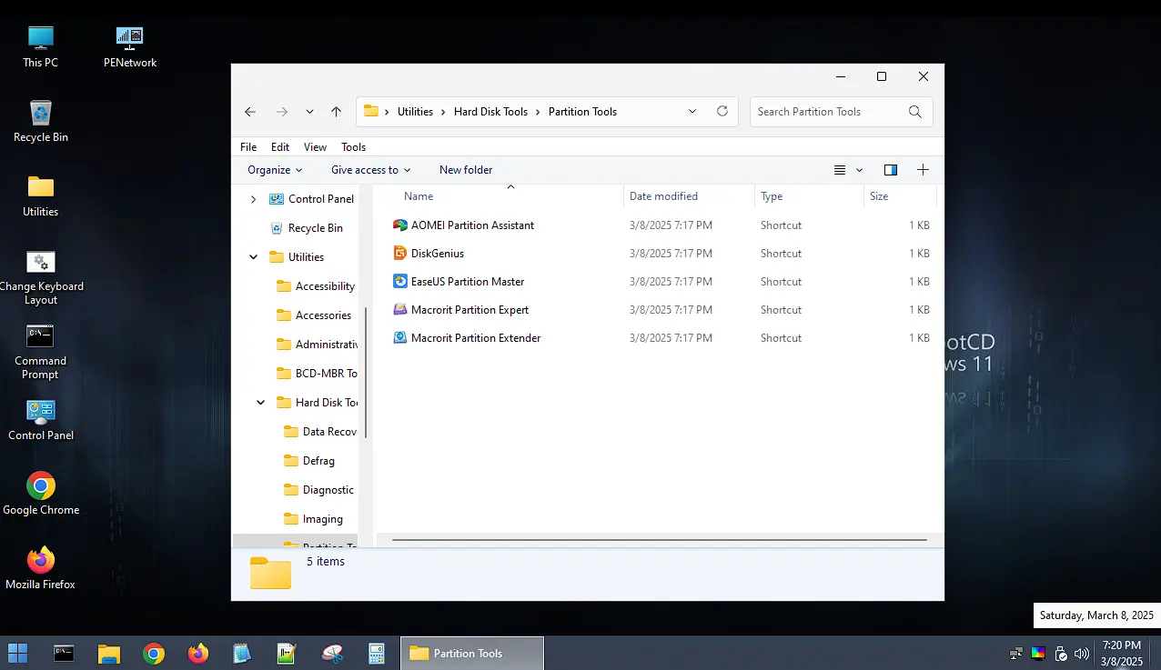Click the Search Partition Tools box
Screen dimensions: 1161x670
pyautogui.click(x=830, y=111)
